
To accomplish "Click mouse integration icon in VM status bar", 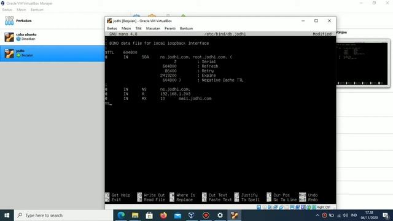I will [x=308, y=207].
